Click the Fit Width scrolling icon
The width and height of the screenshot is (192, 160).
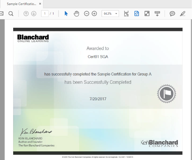(x=126, y=14)
